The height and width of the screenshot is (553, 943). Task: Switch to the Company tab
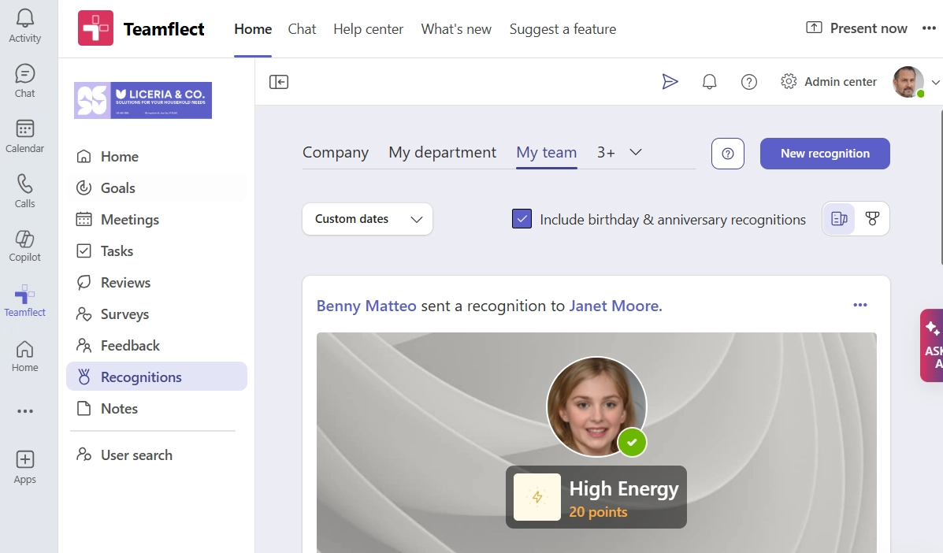336,152
